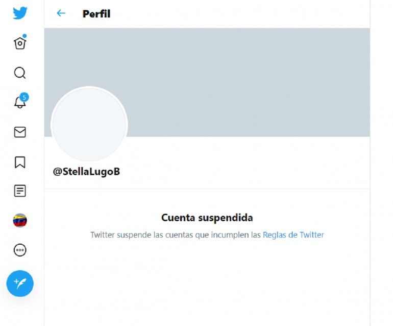The width and height of the screenshot is (393, 326).
Task: Click the notification badge showing 5
Action: pyautogui.click(x=24, y=98)
